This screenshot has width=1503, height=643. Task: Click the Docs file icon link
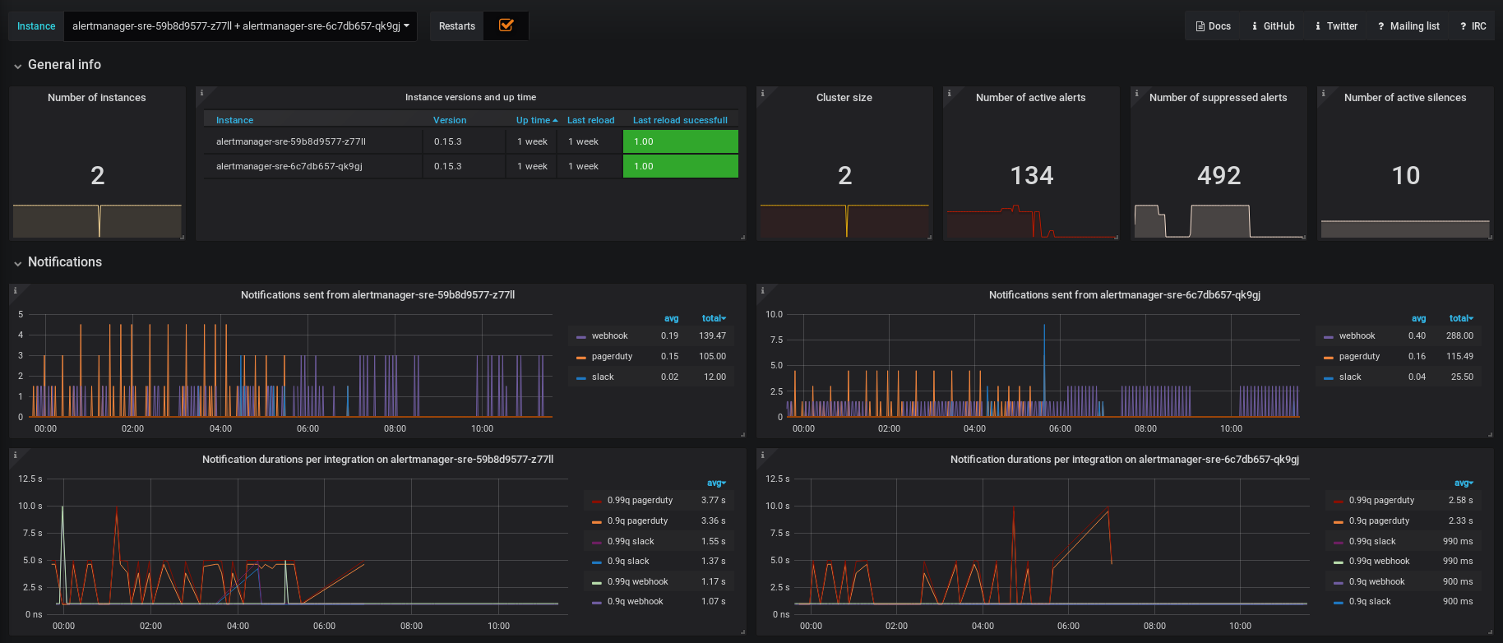[x=1213, y=26]
